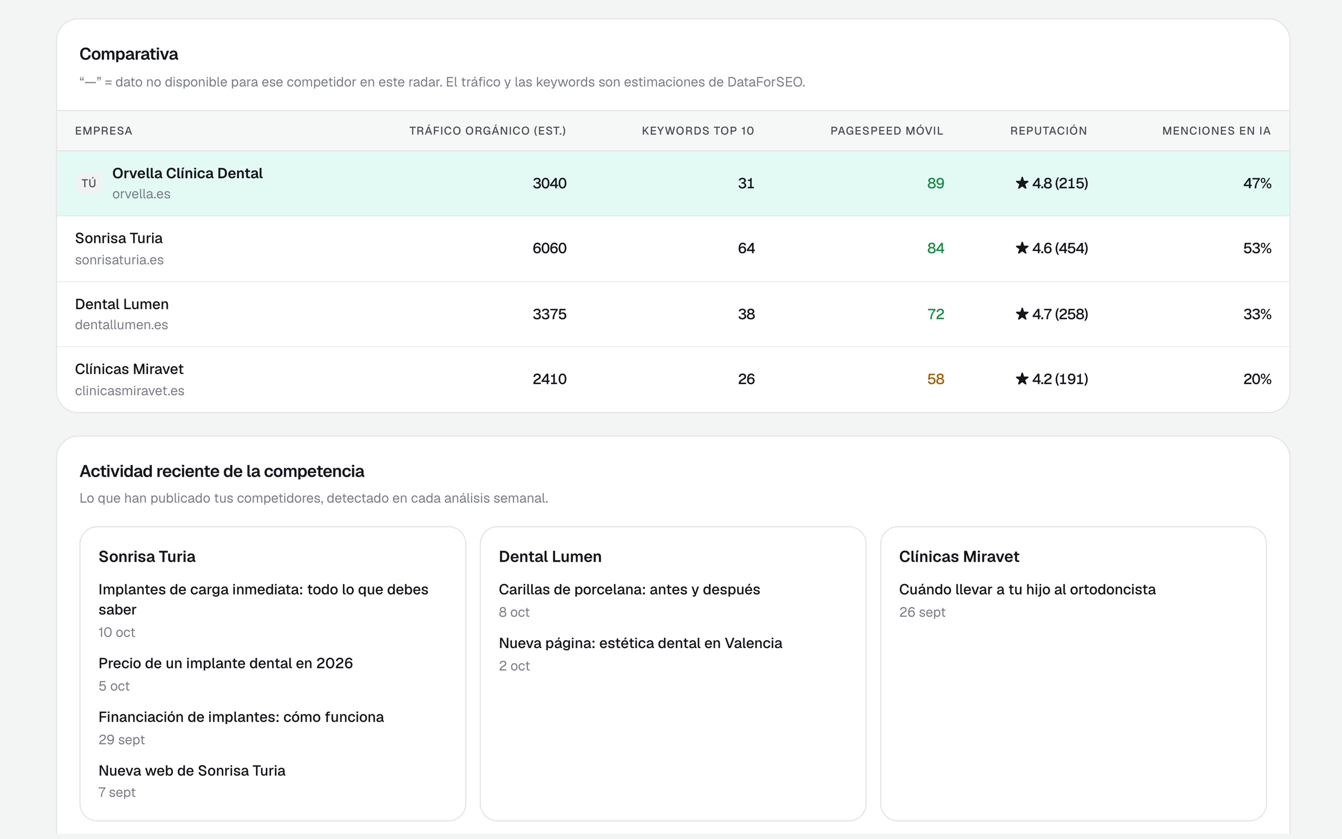Open 'Implantes de carga inmediata' post

263,599
